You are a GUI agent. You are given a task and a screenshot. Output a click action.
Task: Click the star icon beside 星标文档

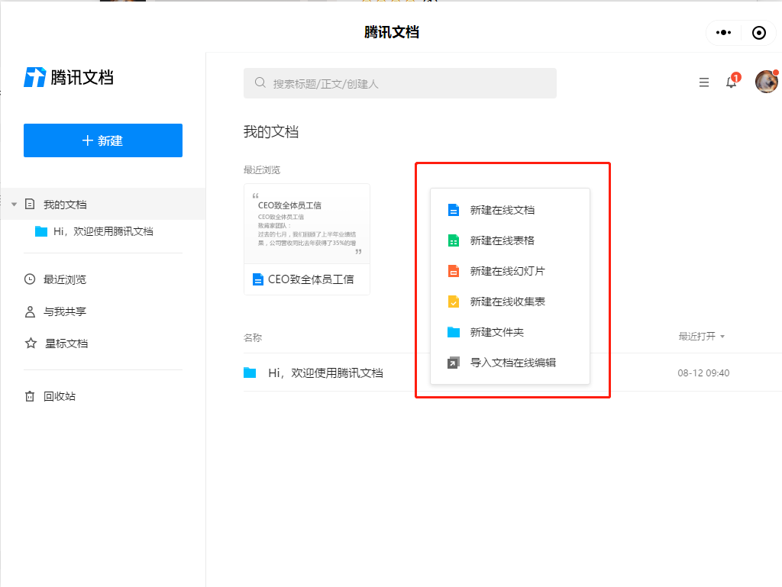pyautogui.click(x=31, y=343)
